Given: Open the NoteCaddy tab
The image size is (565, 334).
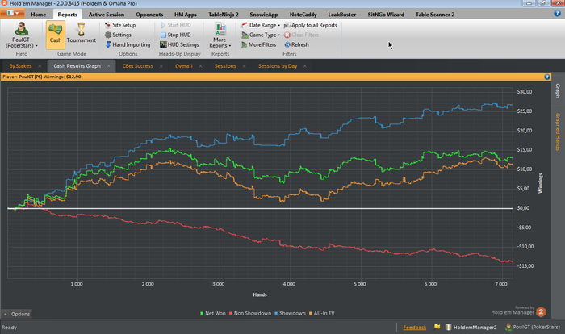Looking at the screenshot, I should (303, 15).
